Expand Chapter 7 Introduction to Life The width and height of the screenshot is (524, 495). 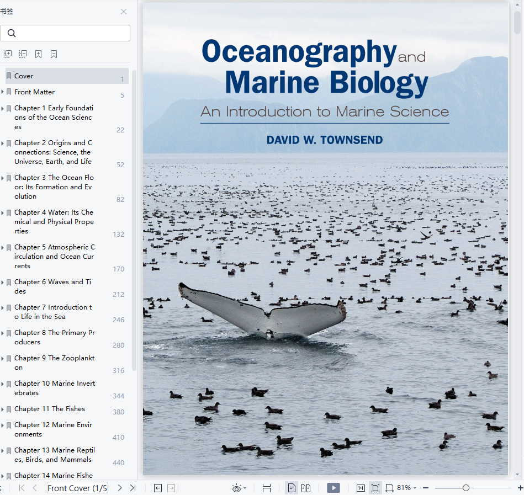2,307
